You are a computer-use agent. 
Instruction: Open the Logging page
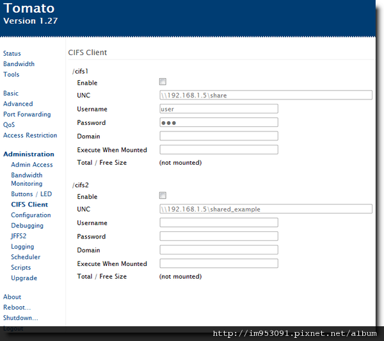tap(22, 247)
